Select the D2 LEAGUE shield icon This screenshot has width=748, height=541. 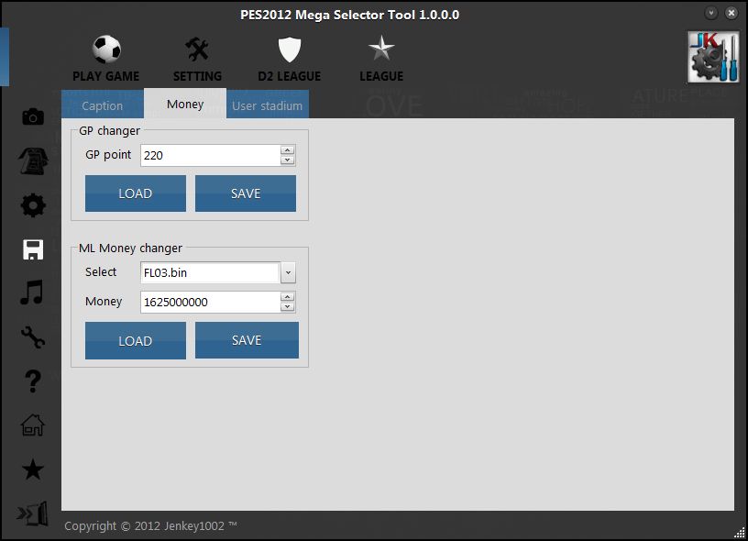(290, 50)
